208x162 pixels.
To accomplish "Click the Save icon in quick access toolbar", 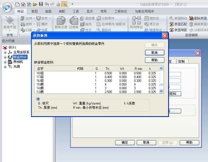I will (x=41, y=4).
